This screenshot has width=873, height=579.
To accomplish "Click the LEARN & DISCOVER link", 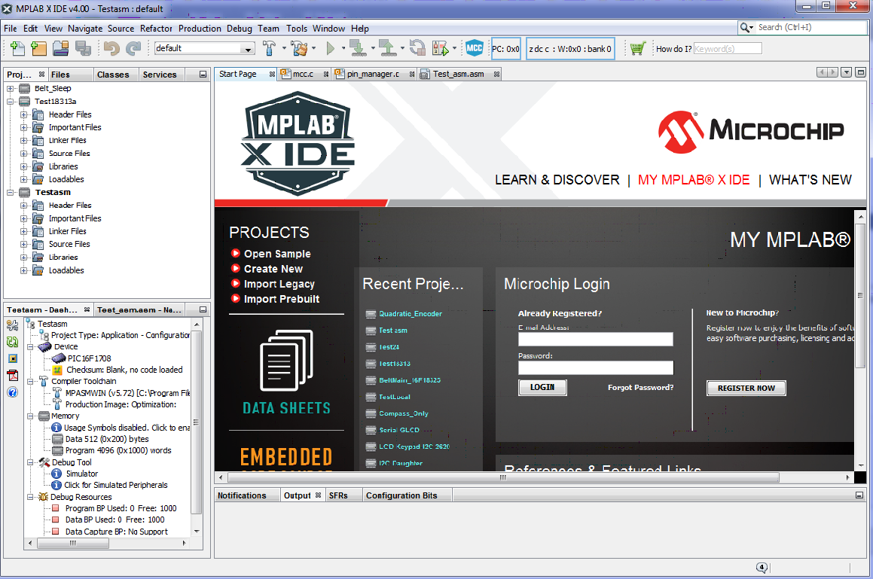I will pos(557,180).
